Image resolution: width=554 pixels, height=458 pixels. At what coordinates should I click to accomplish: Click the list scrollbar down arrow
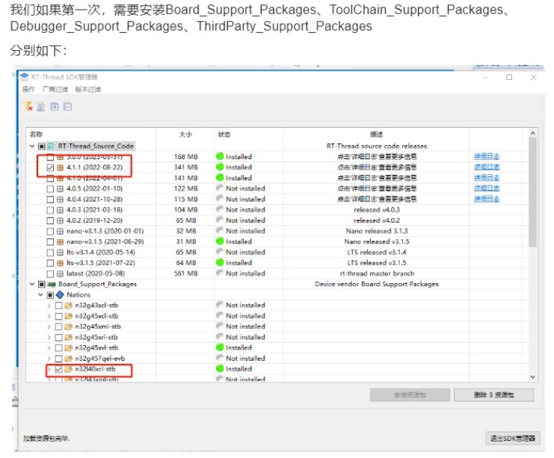click(x=533, y=377)
